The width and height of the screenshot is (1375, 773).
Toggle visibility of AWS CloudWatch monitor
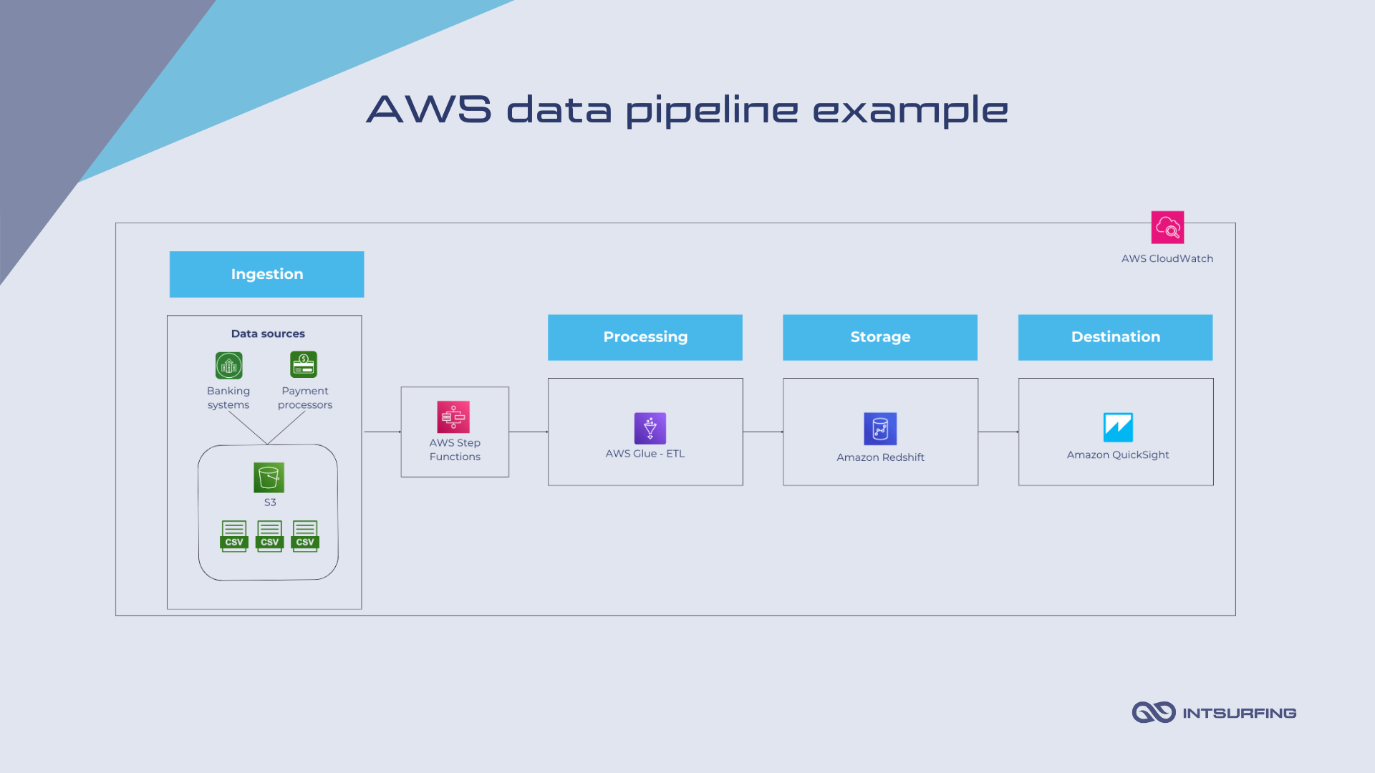pyautogui.click(x=1168, y=225)
